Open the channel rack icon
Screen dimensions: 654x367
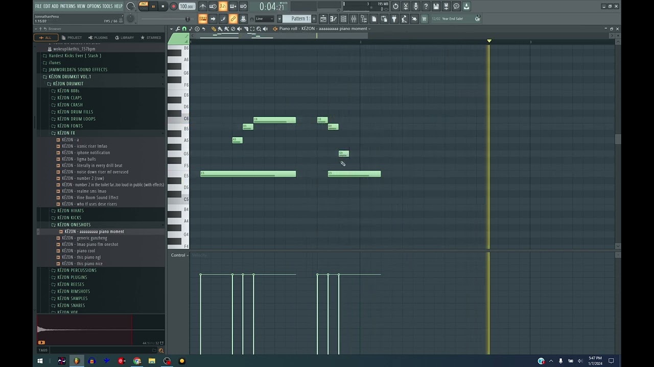[x=343, y=18]
